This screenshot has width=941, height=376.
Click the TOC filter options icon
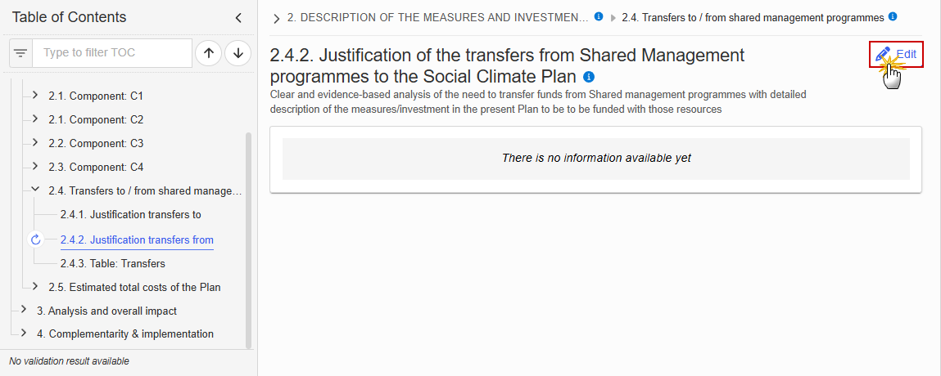point(21,53)
